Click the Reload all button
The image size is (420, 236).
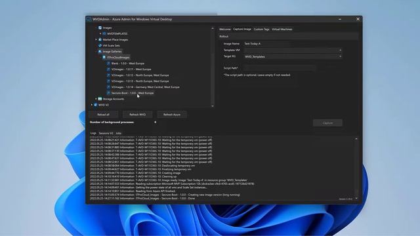104,115
